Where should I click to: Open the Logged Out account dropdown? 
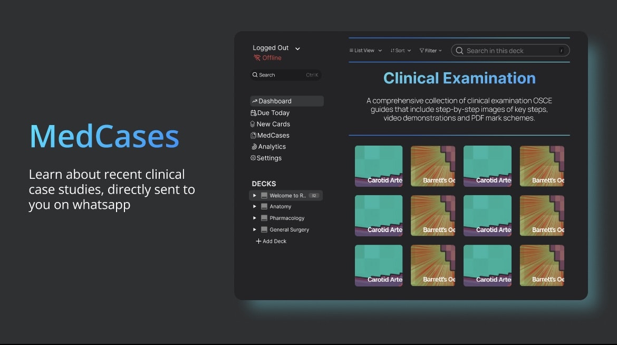(x=276, y=48)
